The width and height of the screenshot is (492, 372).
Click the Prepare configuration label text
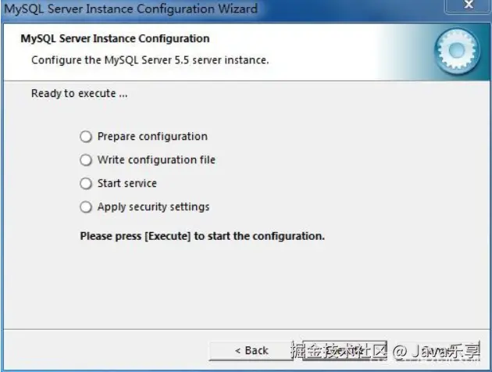(x=152, y=137)
